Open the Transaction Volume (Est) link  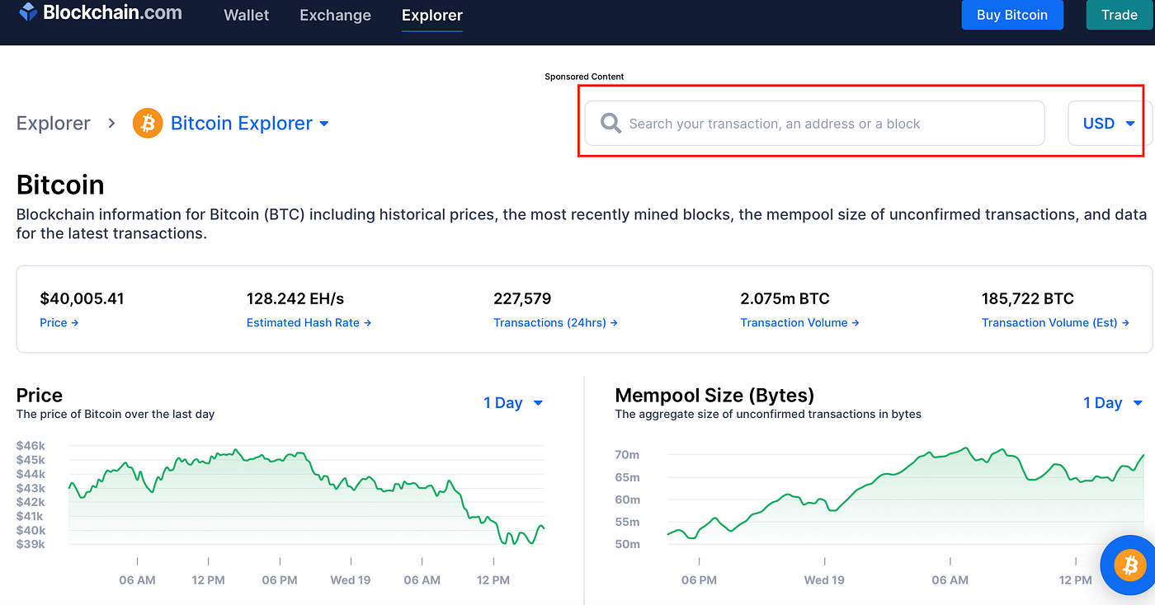click(x=1056, y=323)
